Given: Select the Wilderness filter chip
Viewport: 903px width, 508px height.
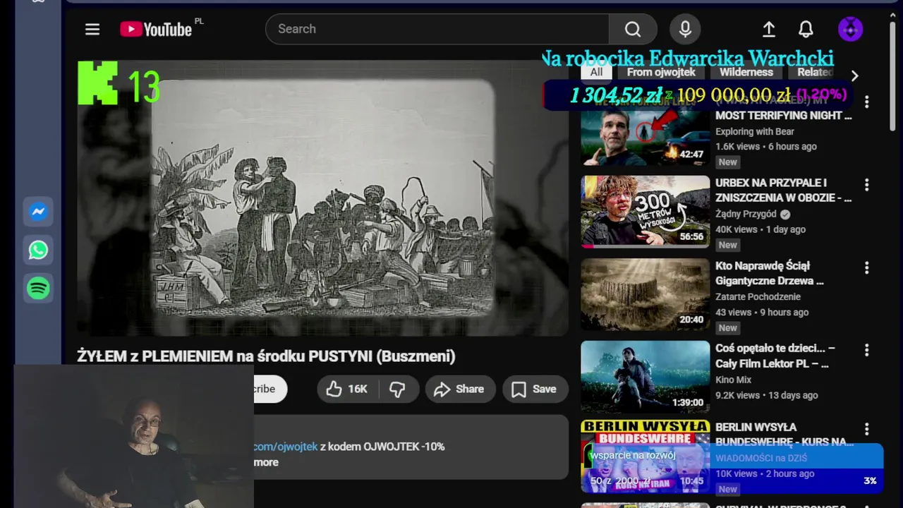Looking at the screenshot, I should (746, 72).
